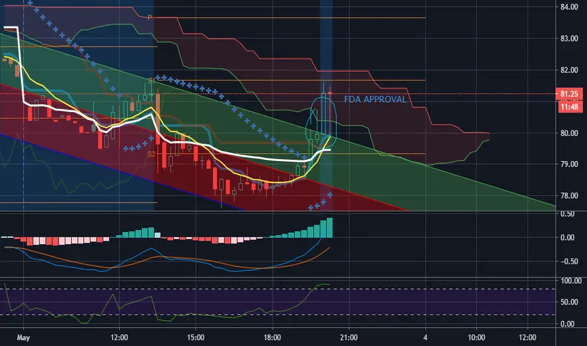This screenshot has width=587, height=346.
Task: Click the May date label on time axis
Action: (x=23, y=338)
